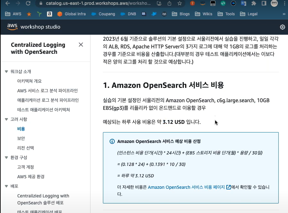Click the bold '3.12 USD' text
Image resolution: width=288 pixels, height=213 pixels.
point(174,122)
